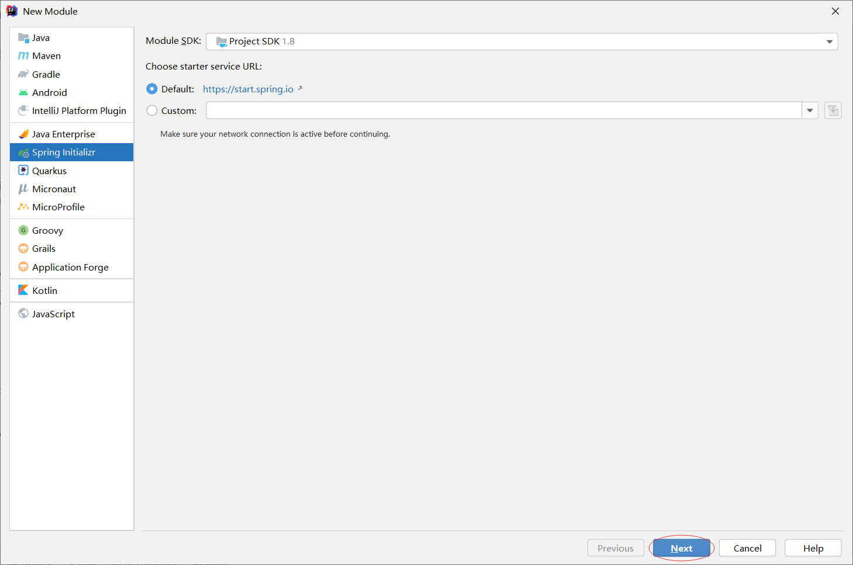Expand the Custom URL history dropdown arrow

810,110
